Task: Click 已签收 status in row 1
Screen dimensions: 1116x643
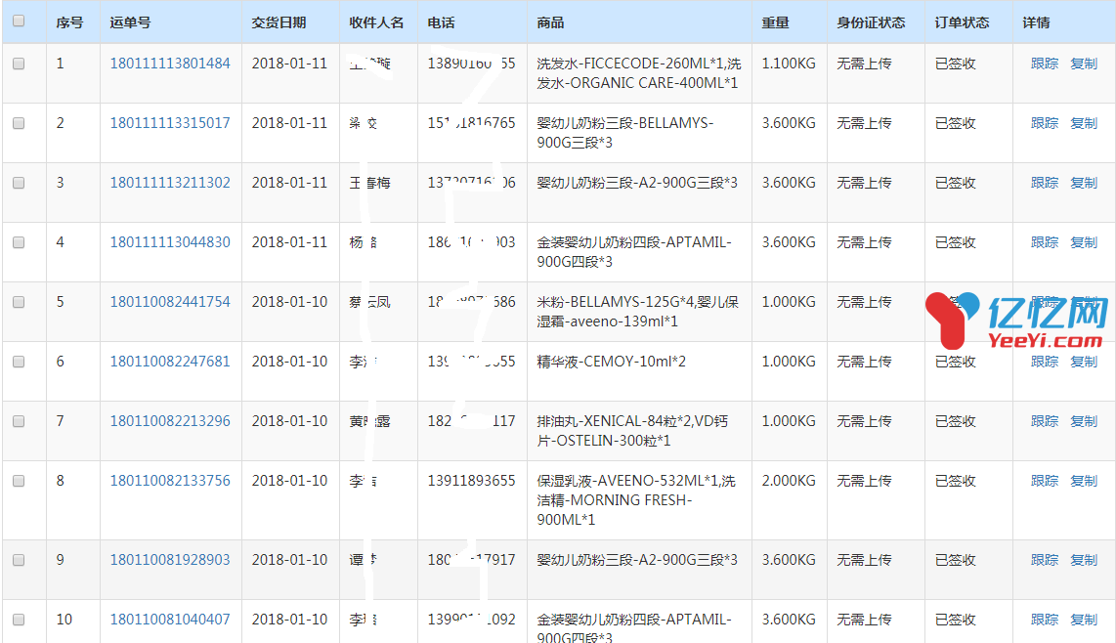Action: click(955, 64)
